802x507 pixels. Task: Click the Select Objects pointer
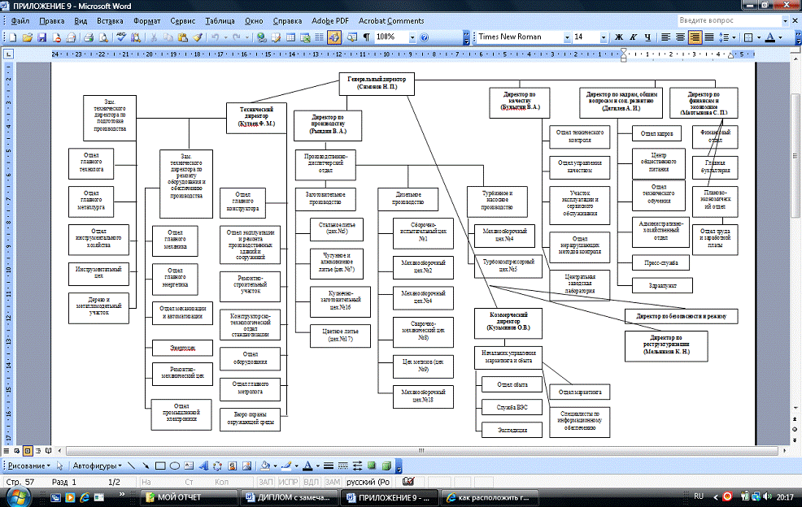click(60, 466)
